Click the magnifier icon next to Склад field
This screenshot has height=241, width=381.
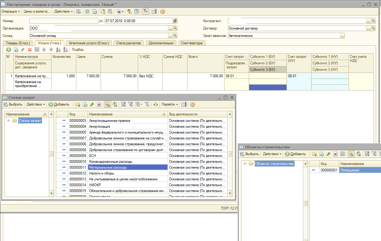click(x=175, y=36)
